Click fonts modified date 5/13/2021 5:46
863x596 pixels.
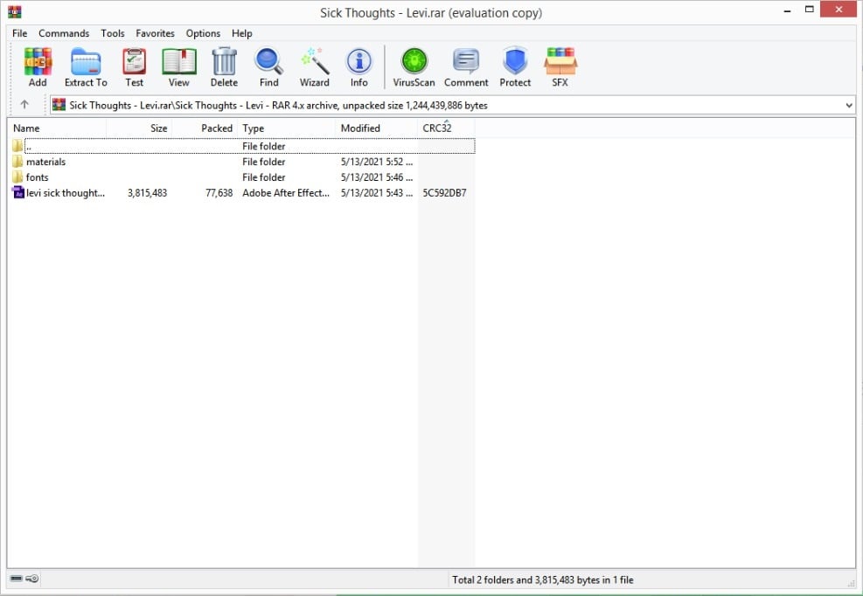tap(377, 177)
